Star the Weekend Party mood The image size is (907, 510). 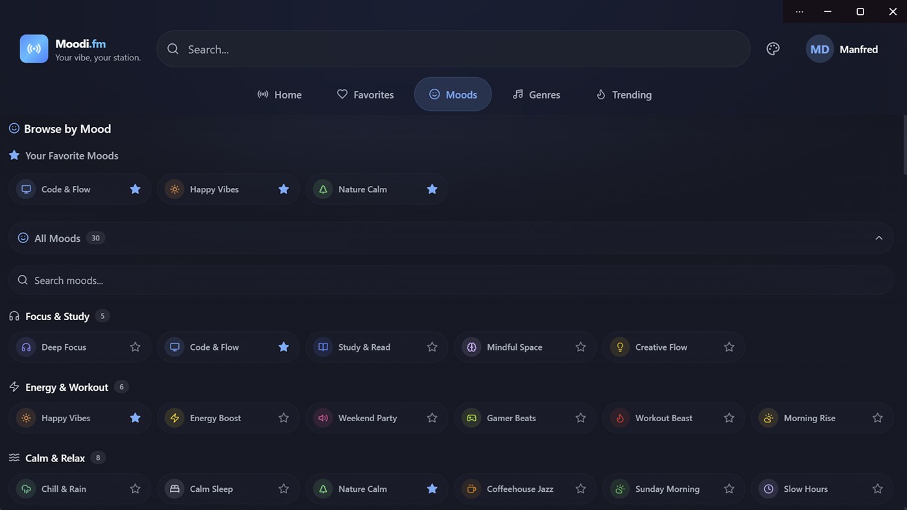point(432,418)
